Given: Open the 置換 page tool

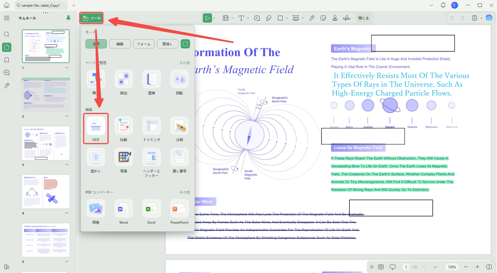Looking at the screenshot, I should tap(152, 82).
